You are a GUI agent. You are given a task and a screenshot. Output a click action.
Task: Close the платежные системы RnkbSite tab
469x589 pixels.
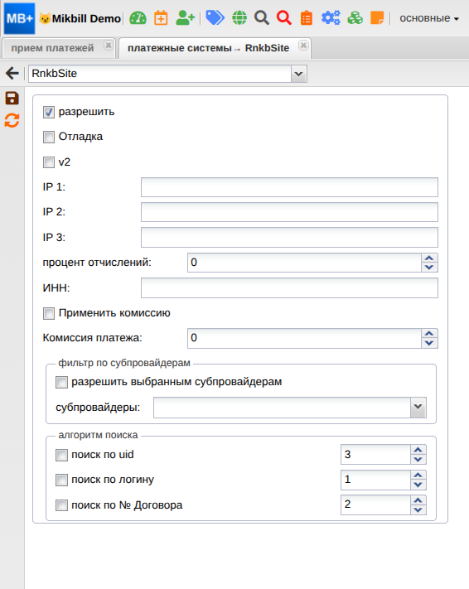(303, 46)
